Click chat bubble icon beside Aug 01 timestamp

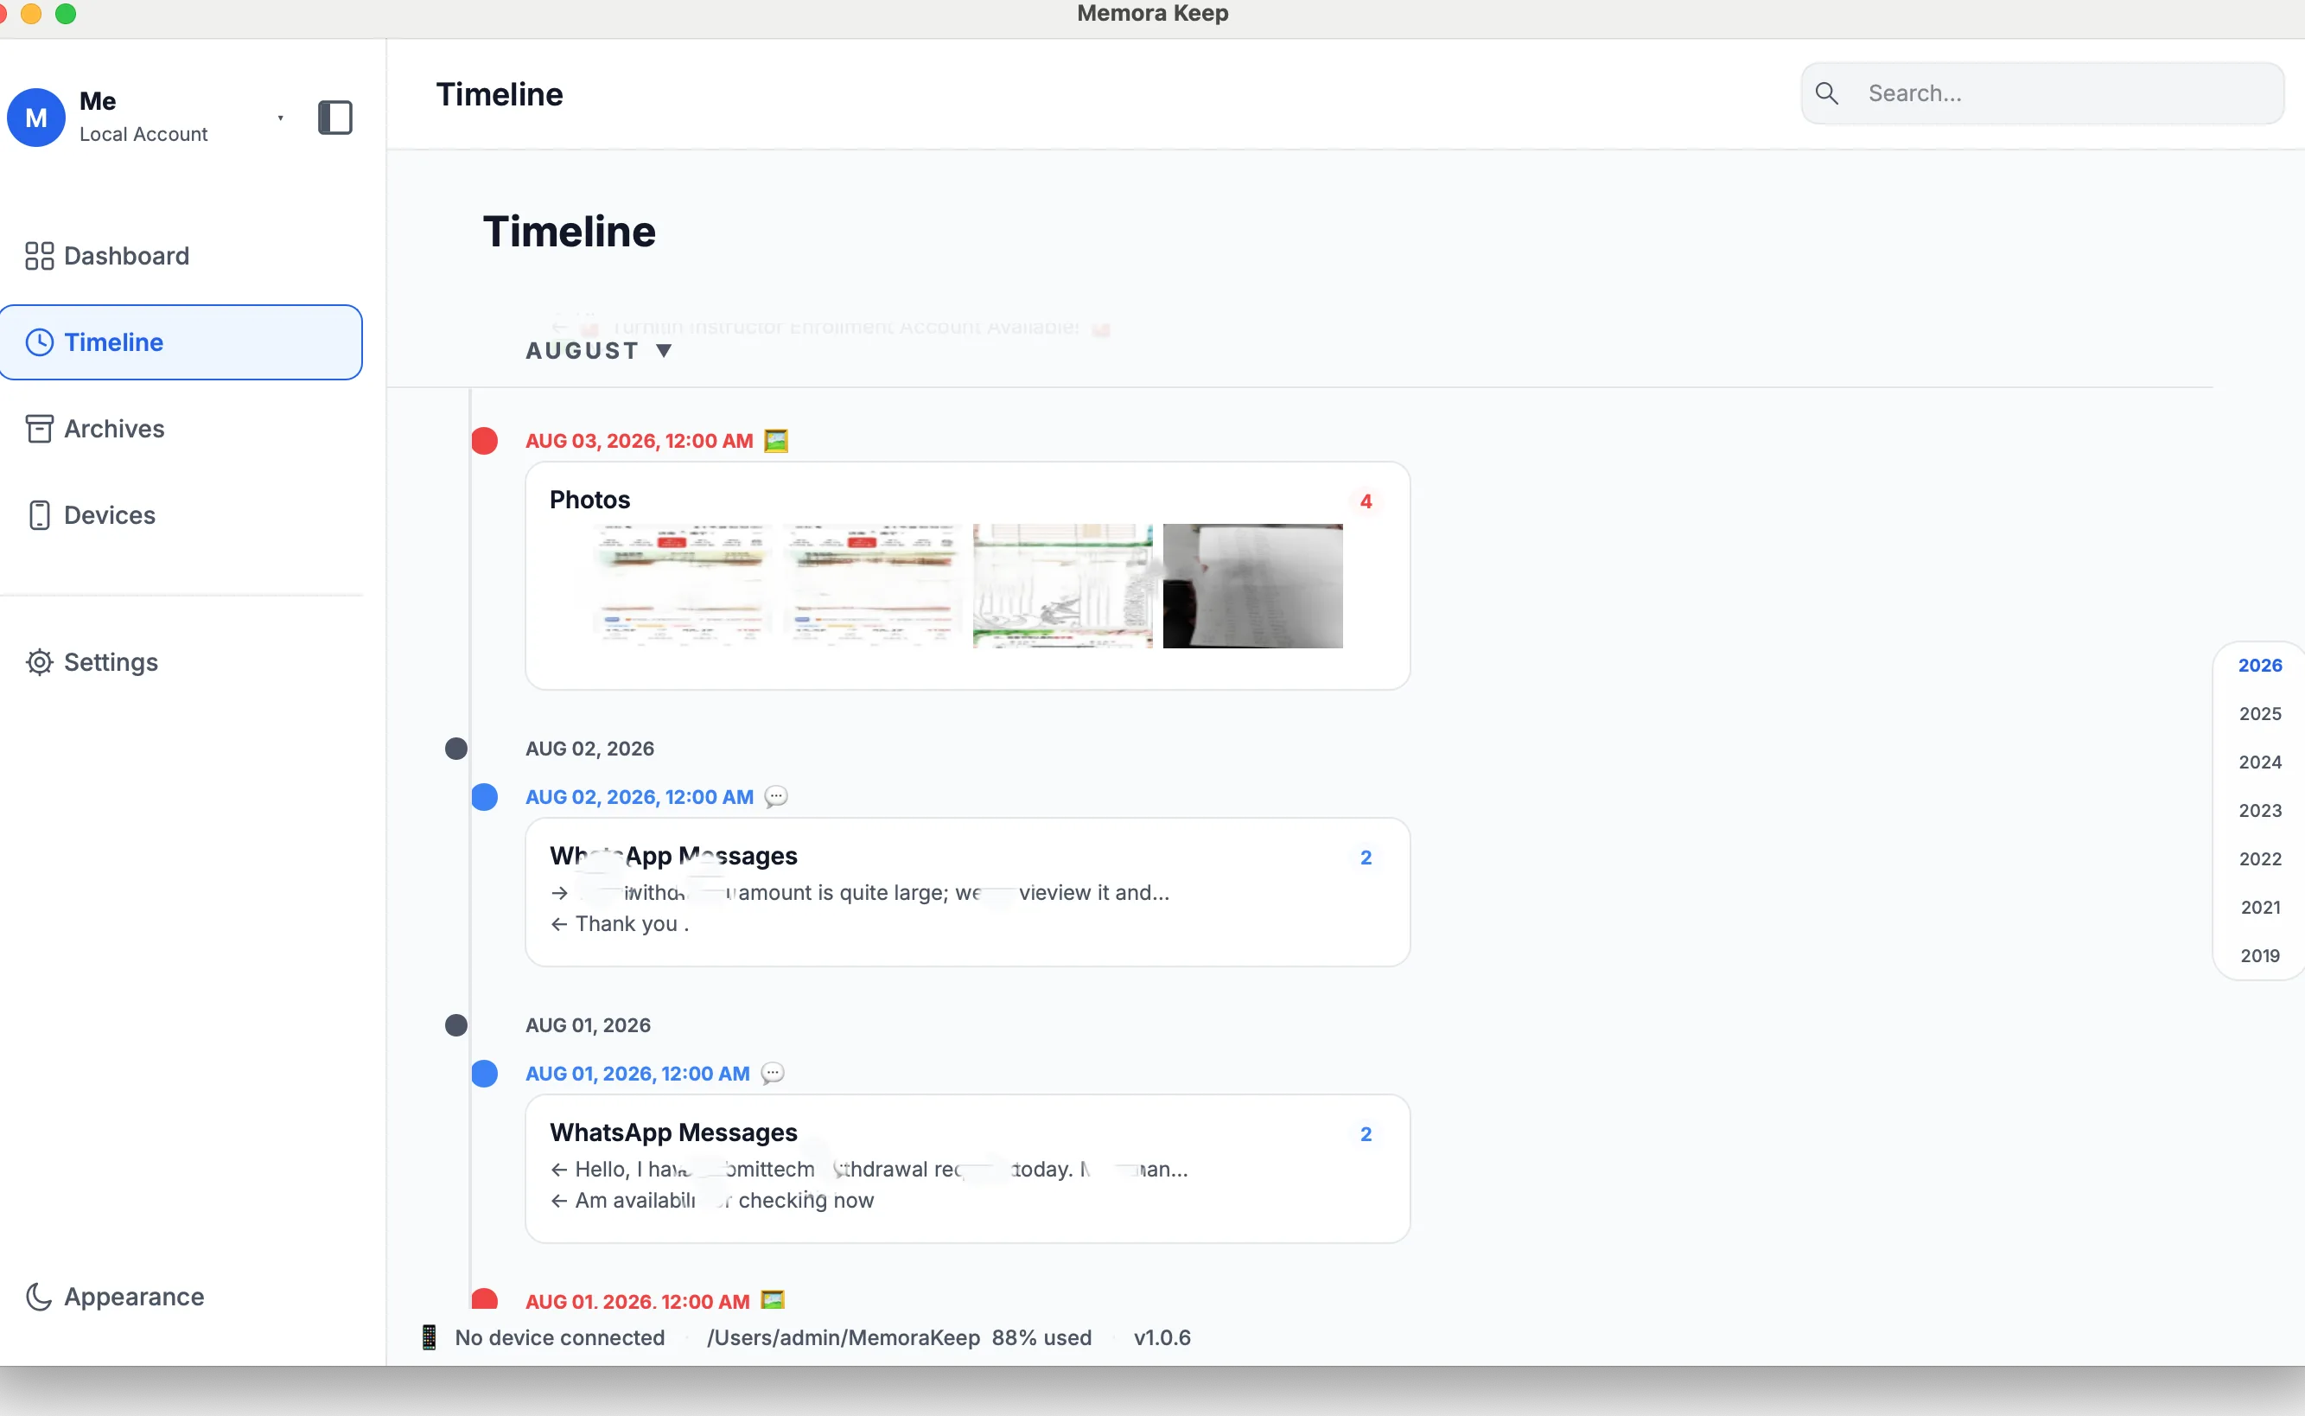coord(773,1074)
